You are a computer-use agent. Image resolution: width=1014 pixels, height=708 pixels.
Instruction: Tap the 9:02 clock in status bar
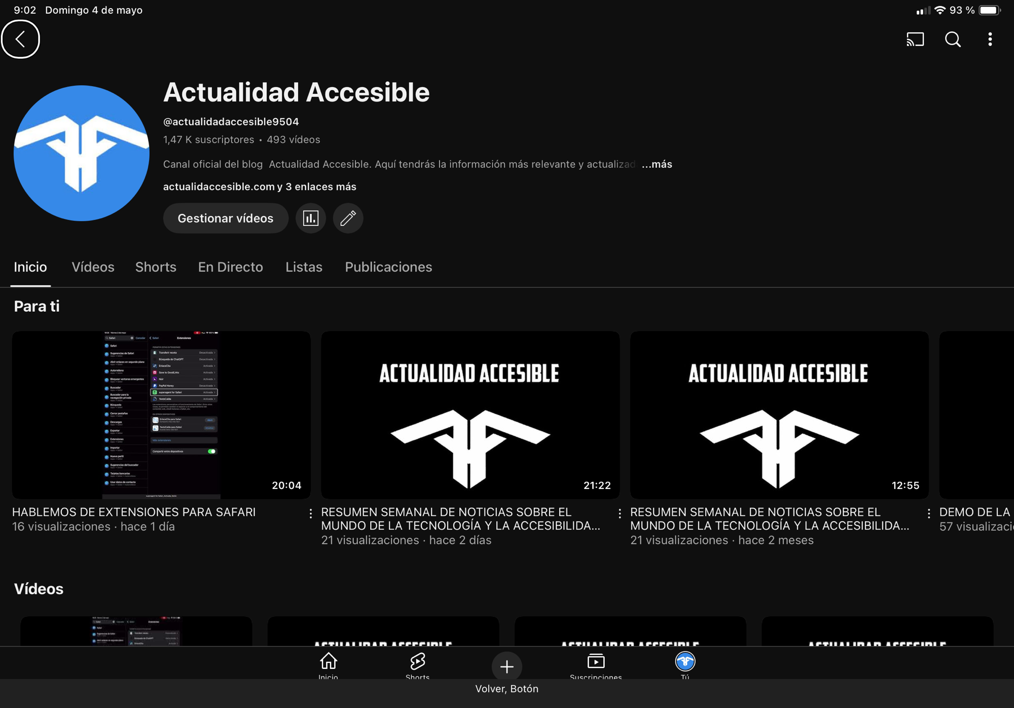(x=25, y=10)
